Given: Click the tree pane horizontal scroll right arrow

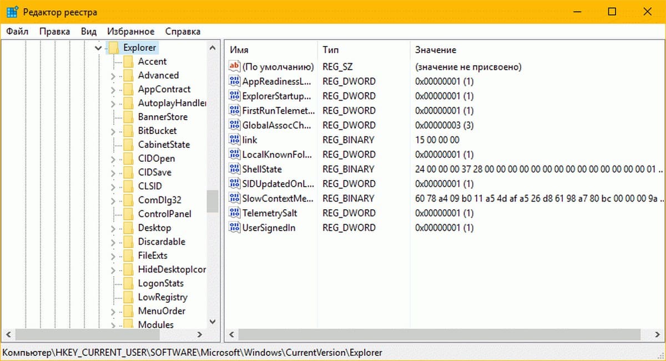Looking at the screenshot, I should click(x=200, y=334).
